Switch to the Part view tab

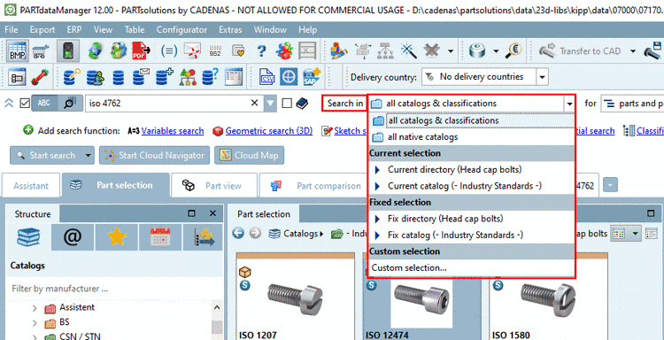point(214,185)
